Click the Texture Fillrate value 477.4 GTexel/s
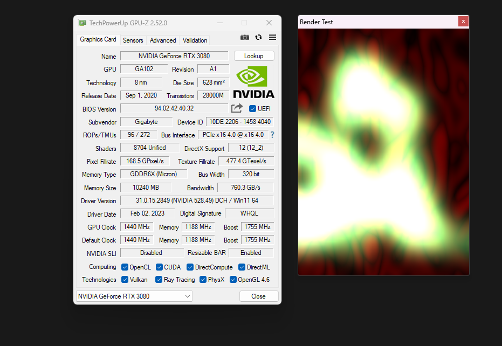502x346 pixels. 246,161
